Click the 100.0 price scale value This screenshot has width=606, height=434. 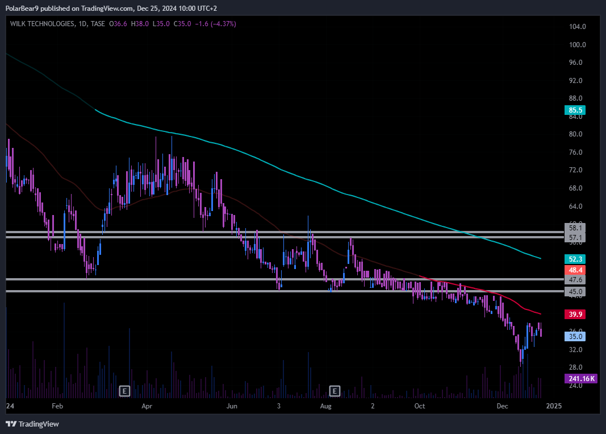pos(578,45)
